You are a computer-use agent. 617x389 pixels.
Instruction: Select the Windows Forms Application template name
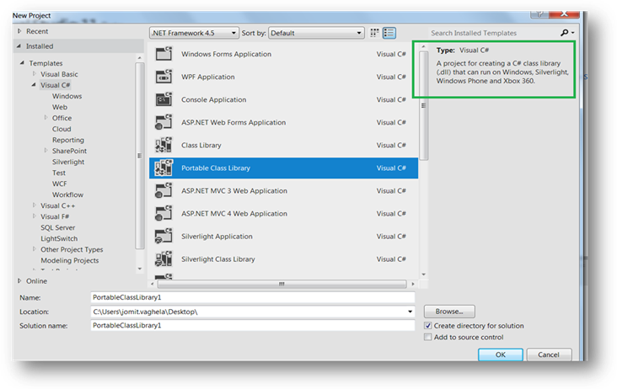coord(226,54)
